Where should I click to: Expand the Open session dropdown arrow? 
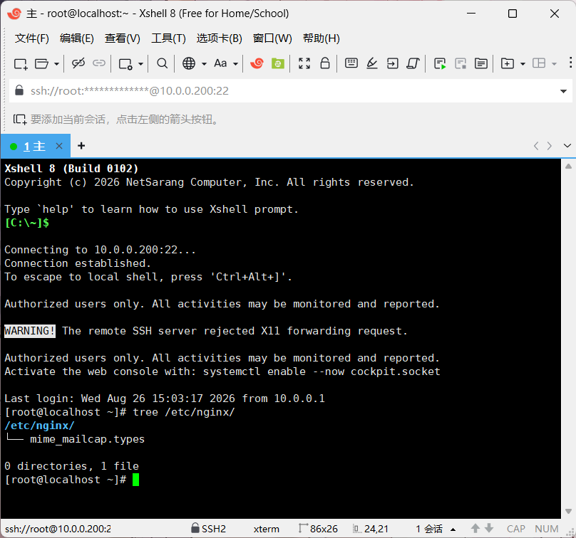click(56, 64)
